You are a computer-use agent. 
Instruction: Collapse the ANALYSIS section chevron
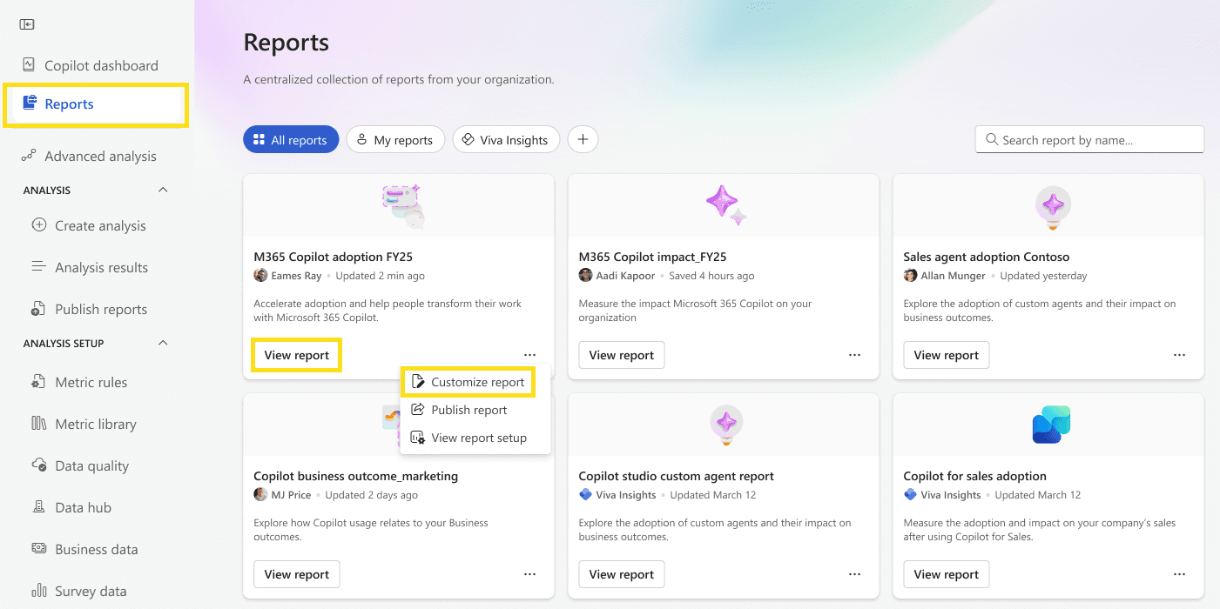(x=163, y=190)
